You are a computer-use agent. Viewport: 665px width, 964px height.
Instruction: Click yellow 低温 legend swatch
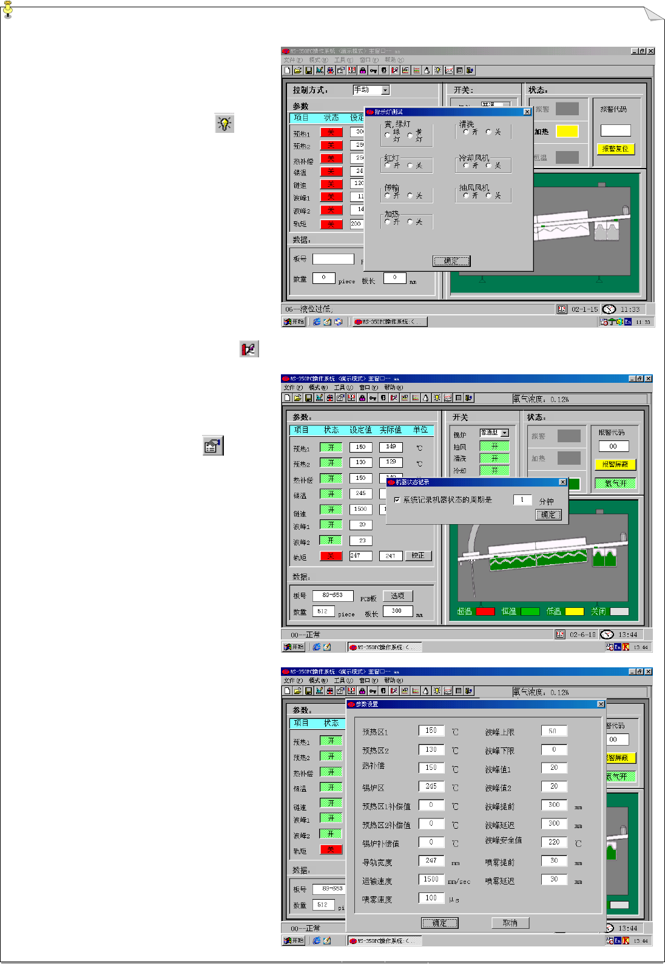574,612
